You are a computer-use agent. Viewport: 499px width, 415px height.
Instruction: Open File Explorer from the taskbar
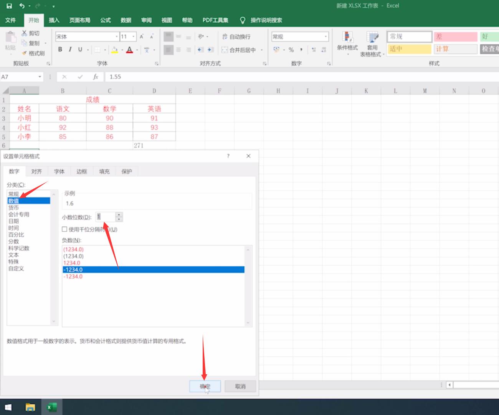pyautogui.click(x=30, y=407)
